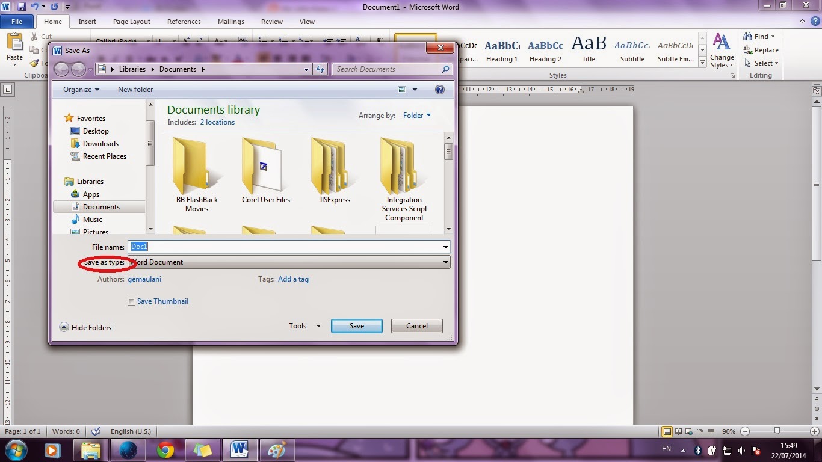The image size is (822, 462).
Task: Switch to the Page Layout tab
Action: click(132, 22)
